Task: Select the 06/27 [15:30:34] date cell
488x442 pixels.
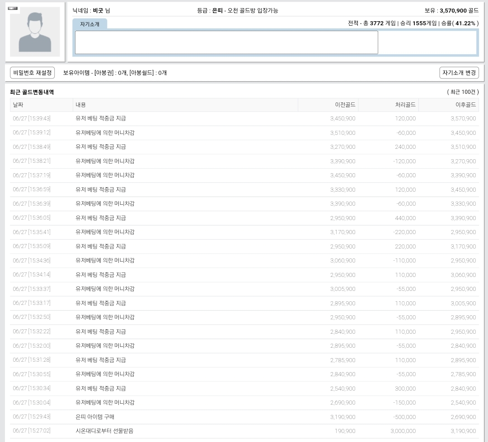Action: [32, 388]
